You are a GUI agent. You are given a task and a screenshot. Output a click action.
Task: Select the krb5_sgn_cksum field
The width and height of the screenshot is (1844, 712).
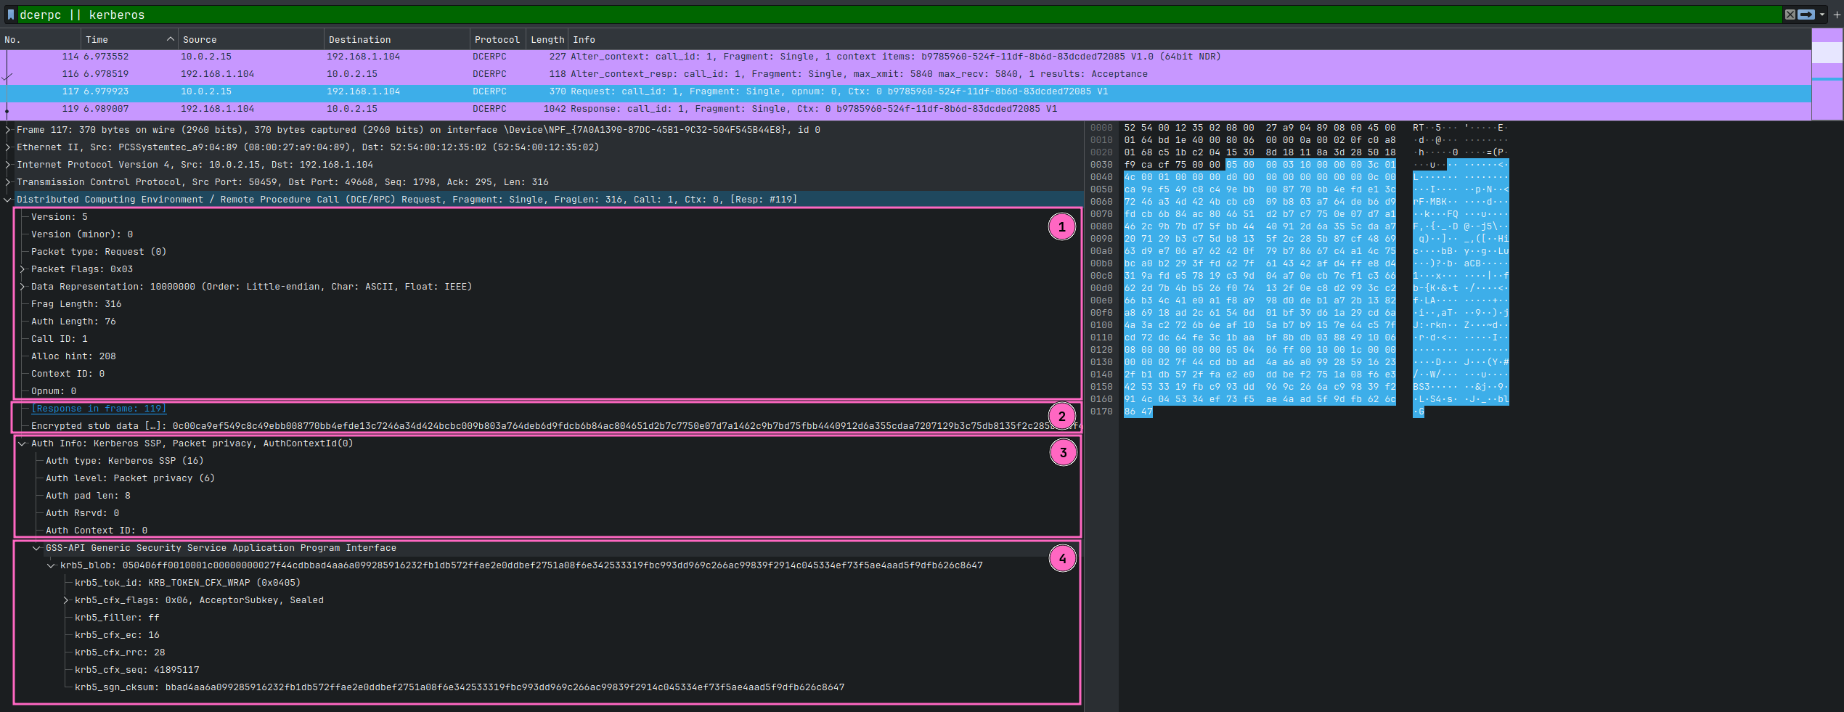[460, 687]
